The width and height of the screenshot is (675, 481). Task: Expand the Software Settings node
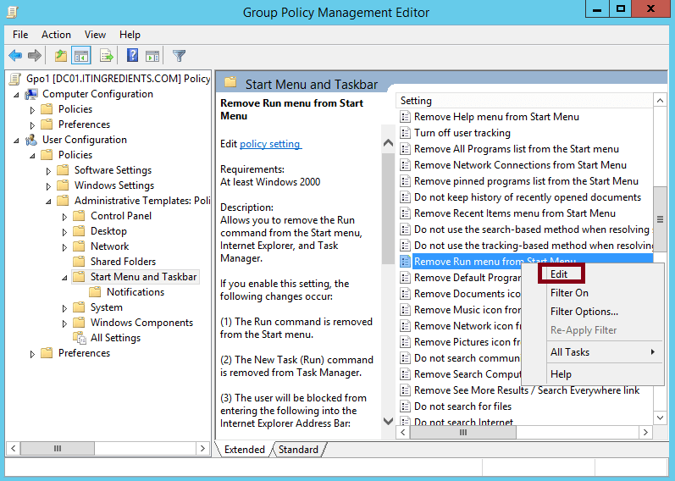48,171
